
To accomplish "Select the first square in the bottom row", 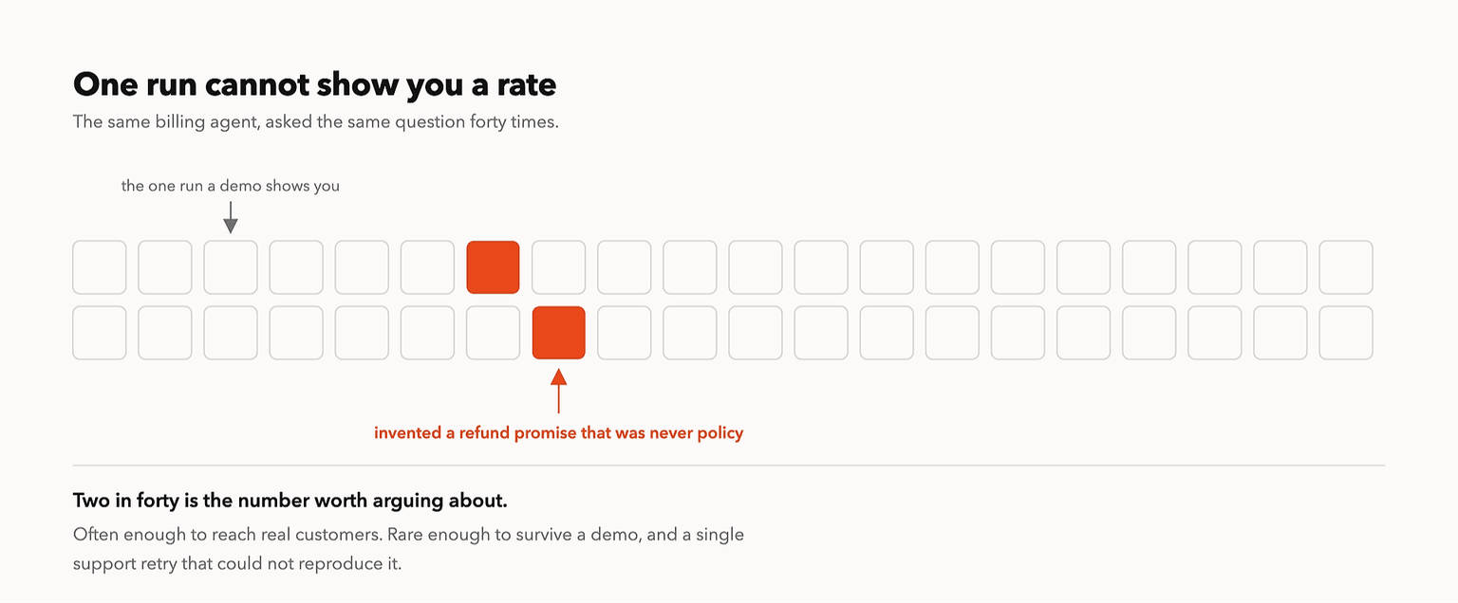I will pos(100,333).
